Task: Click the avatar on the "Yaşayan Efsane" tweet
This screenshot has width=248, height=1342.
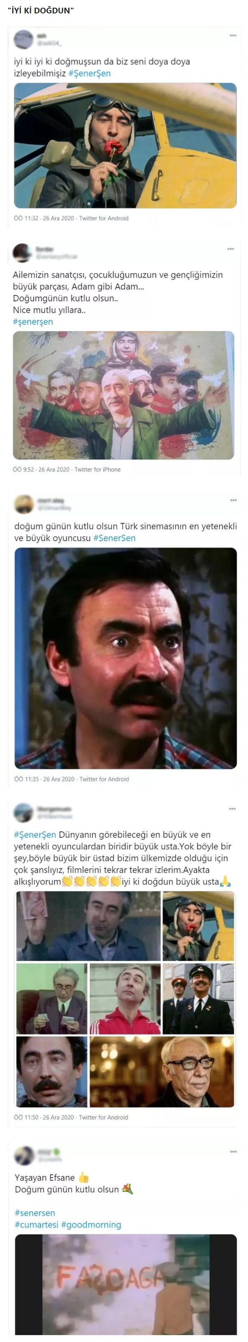Action: [24, 1156]
